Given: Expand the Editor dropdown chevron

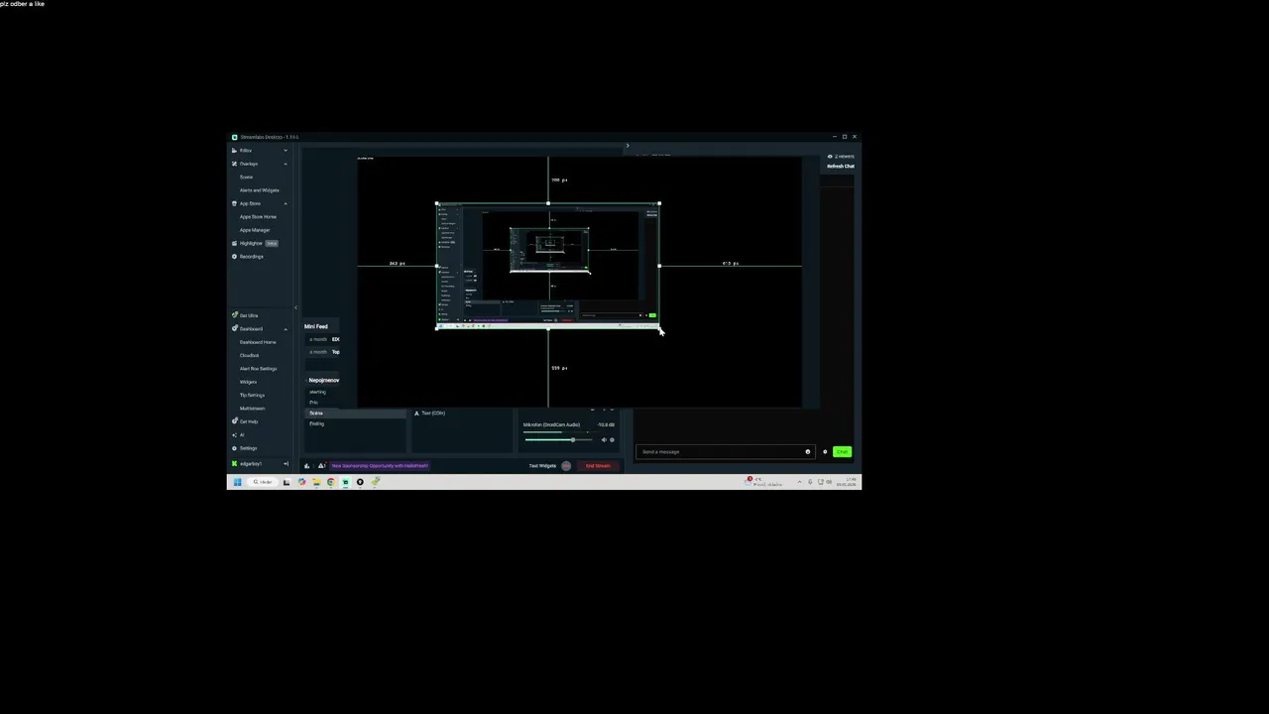Looking at the screenshot, I should tap(286, 151).
